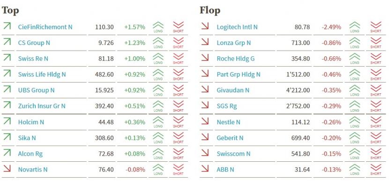Select SHORT icon next to Lonza Grp N

coord(375,43)
